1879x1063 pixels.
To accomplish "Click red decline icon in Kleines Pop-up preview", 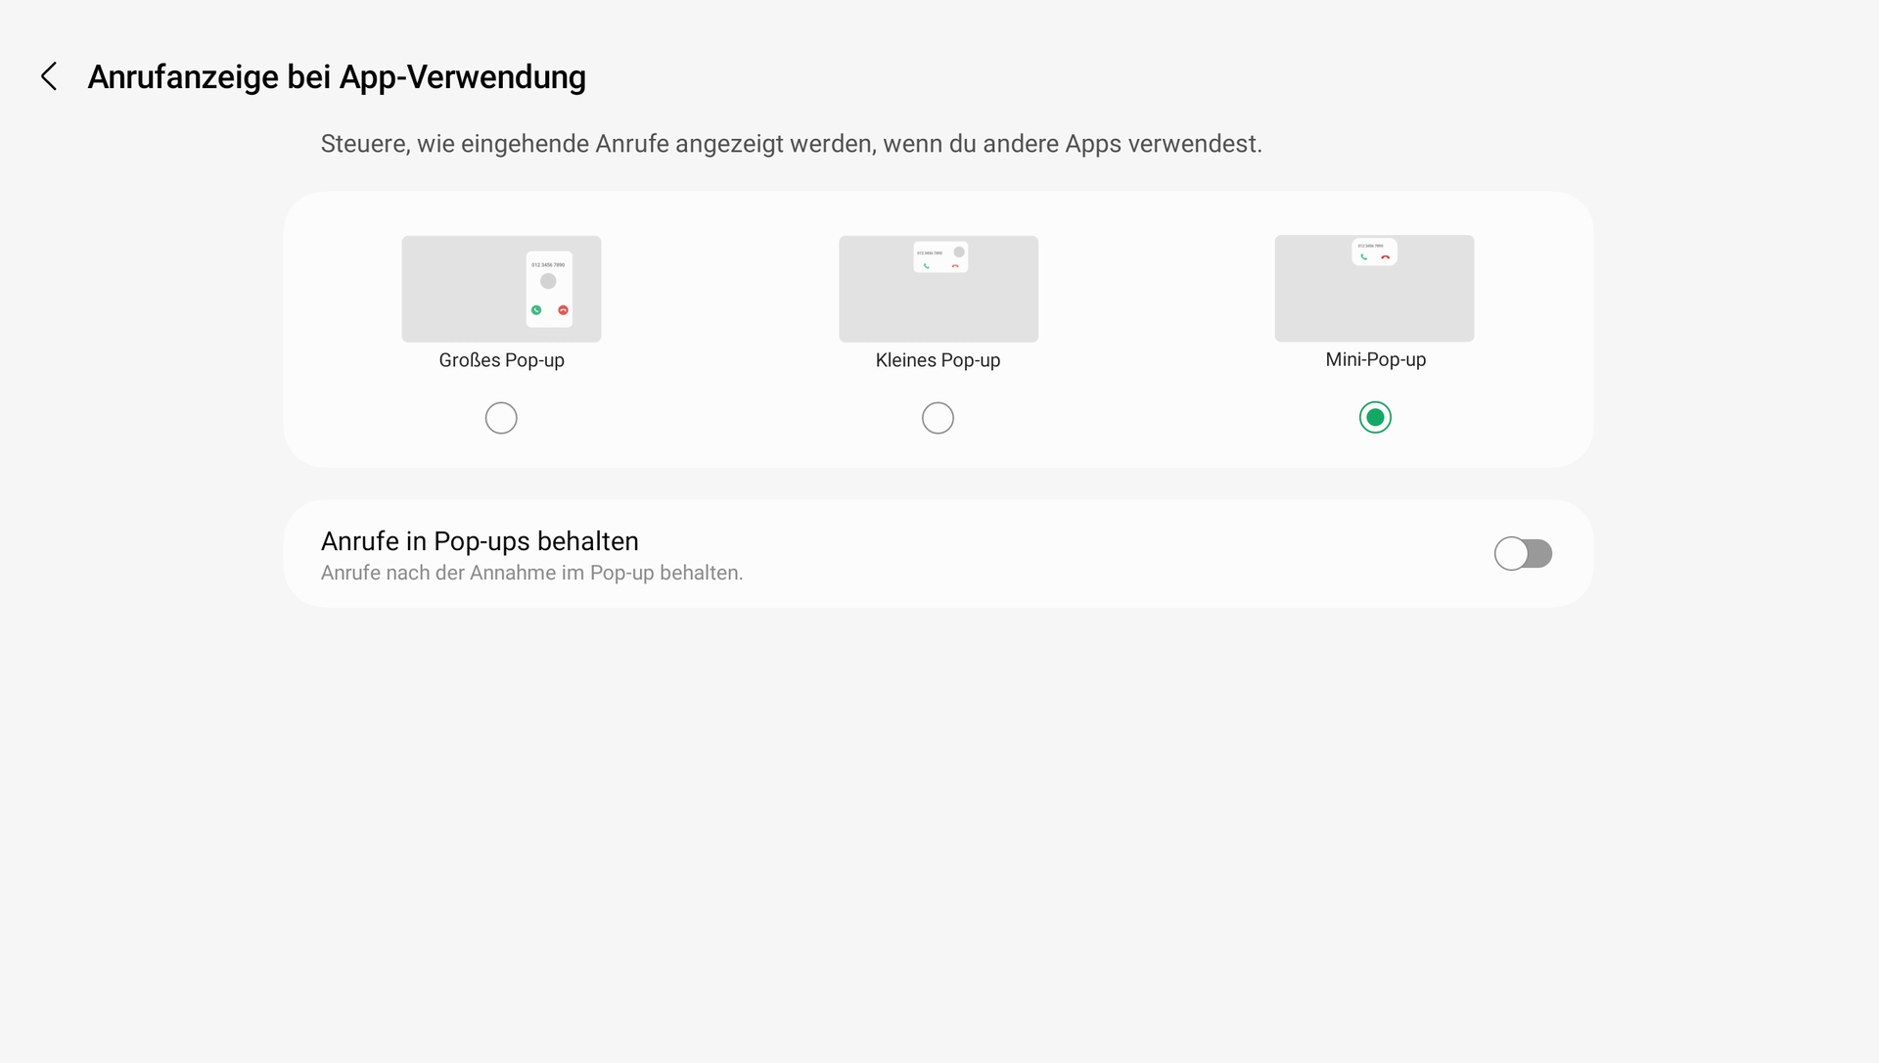I will pos(955,265).
